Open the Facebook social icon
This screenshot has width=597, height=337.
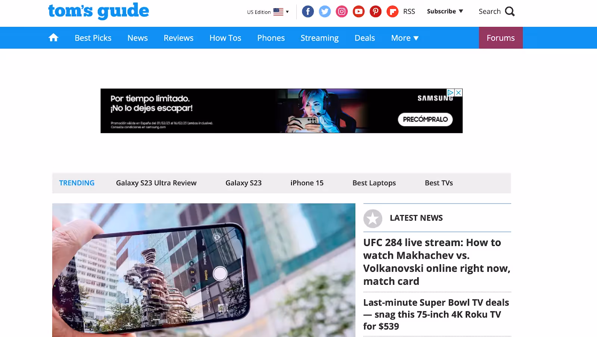(x=308, y=12)
